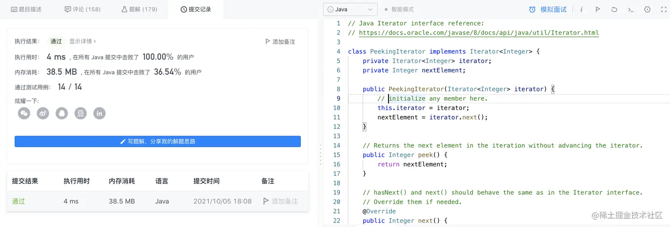The image size is (670, 227).
Task: Toggle smart mode (智能模式)
Action: coord(399,9)
